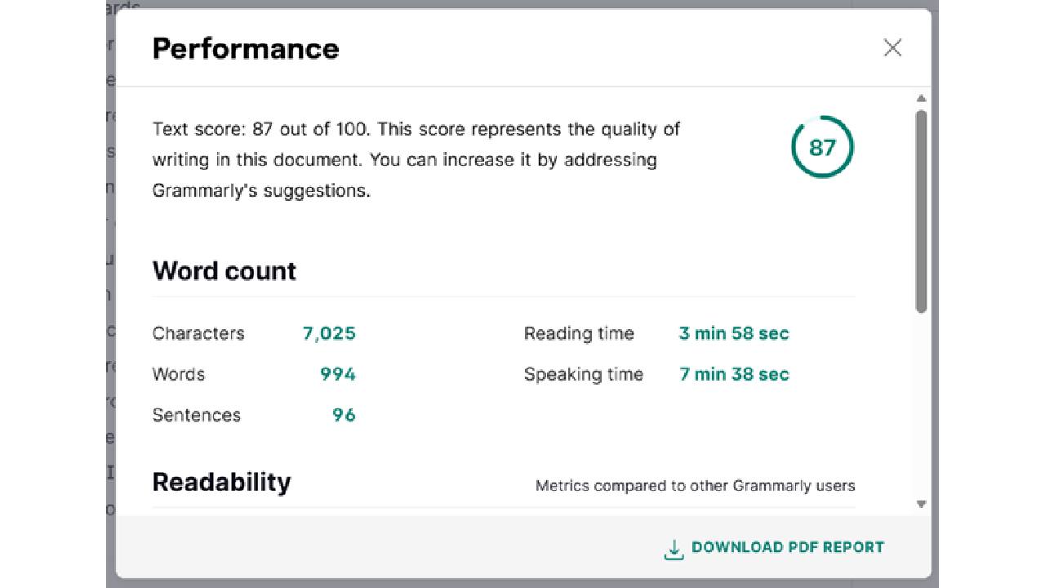1045x588 pixels.
Task: Click the 3 min 58 sec reading time
Action: [734, 333]
